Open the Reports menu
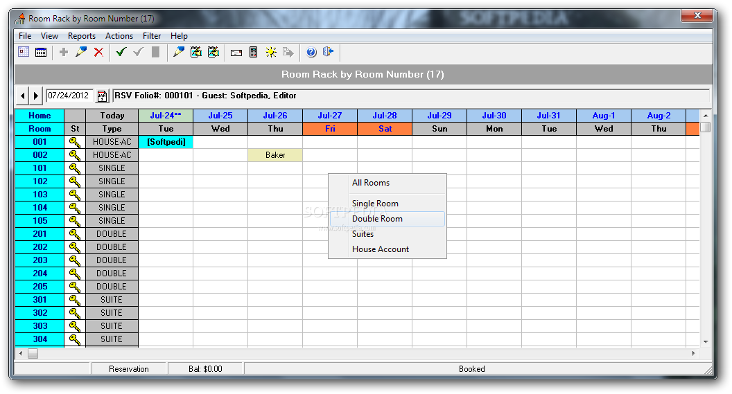The image size is (732, 394). [x=82, y=36]
